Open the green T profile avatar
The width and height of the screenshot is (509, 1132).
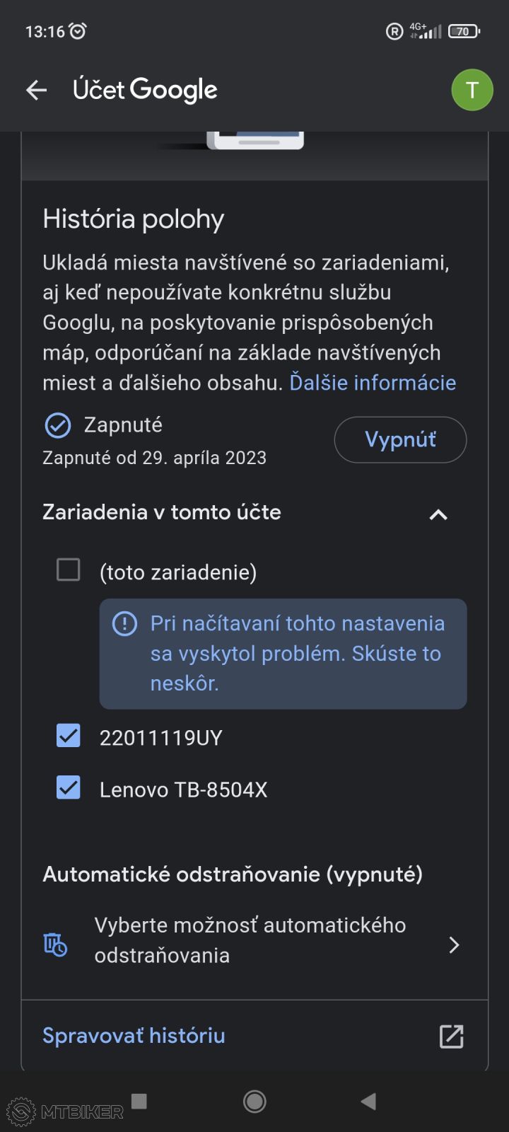[472, 90]
